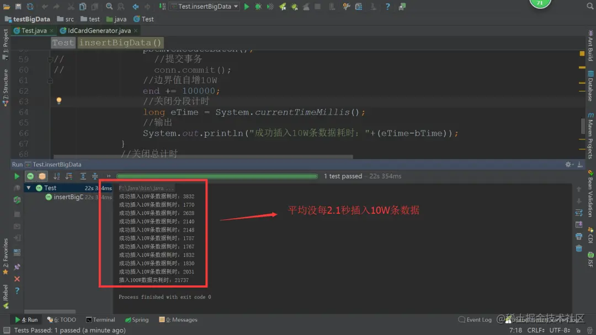
Task: Open the Event Log
Action: pos(475,320)
